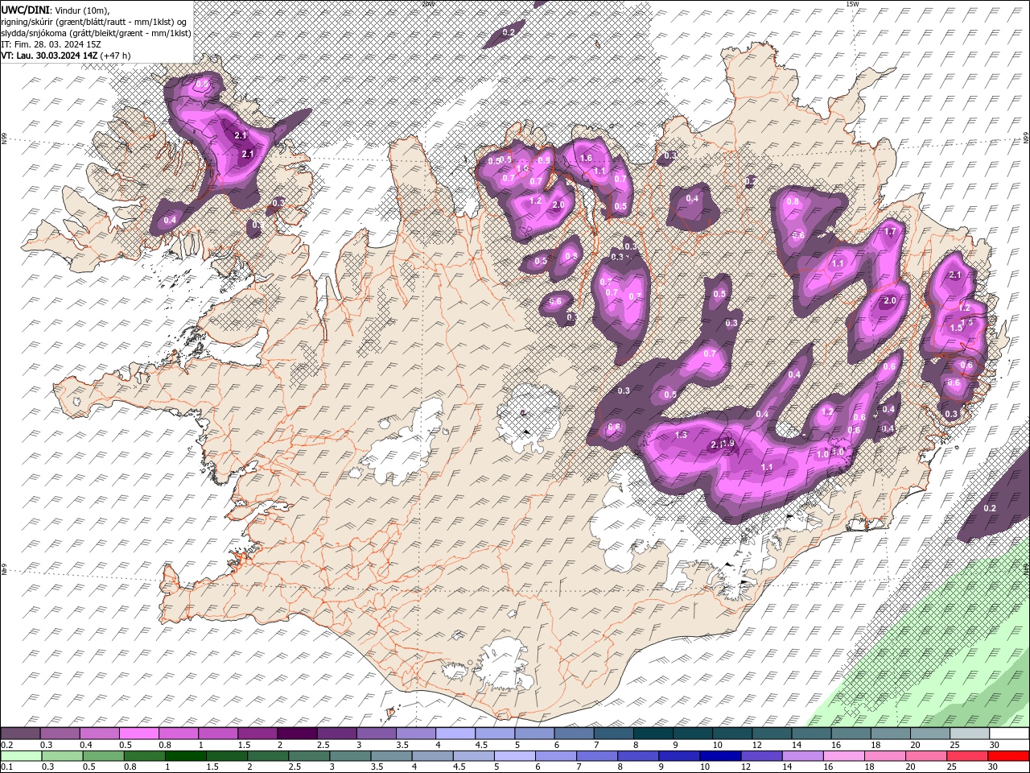
Task: Click the 20W longitude label
Action: coord(427,4)
